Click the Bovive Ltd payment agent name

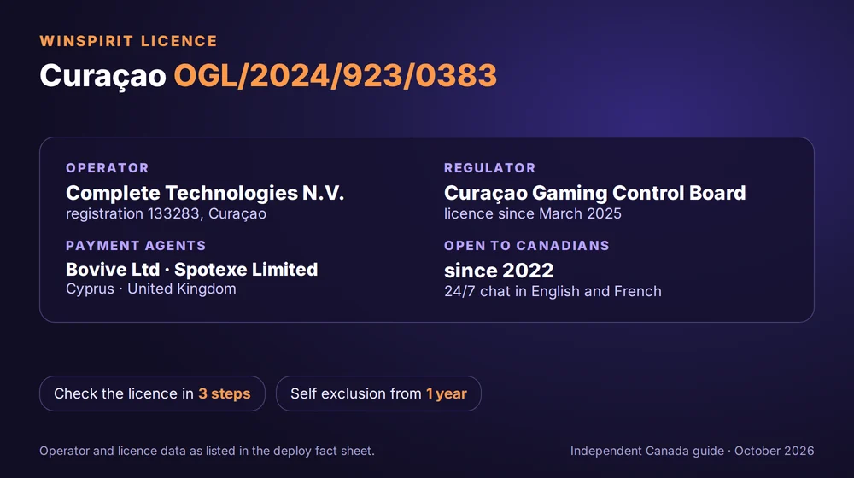[x=113, y=270]
